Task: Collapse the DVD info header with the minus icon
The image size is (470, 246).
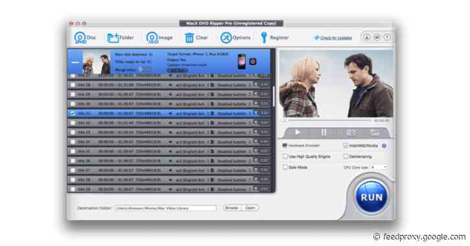Action: click(75, 62)
